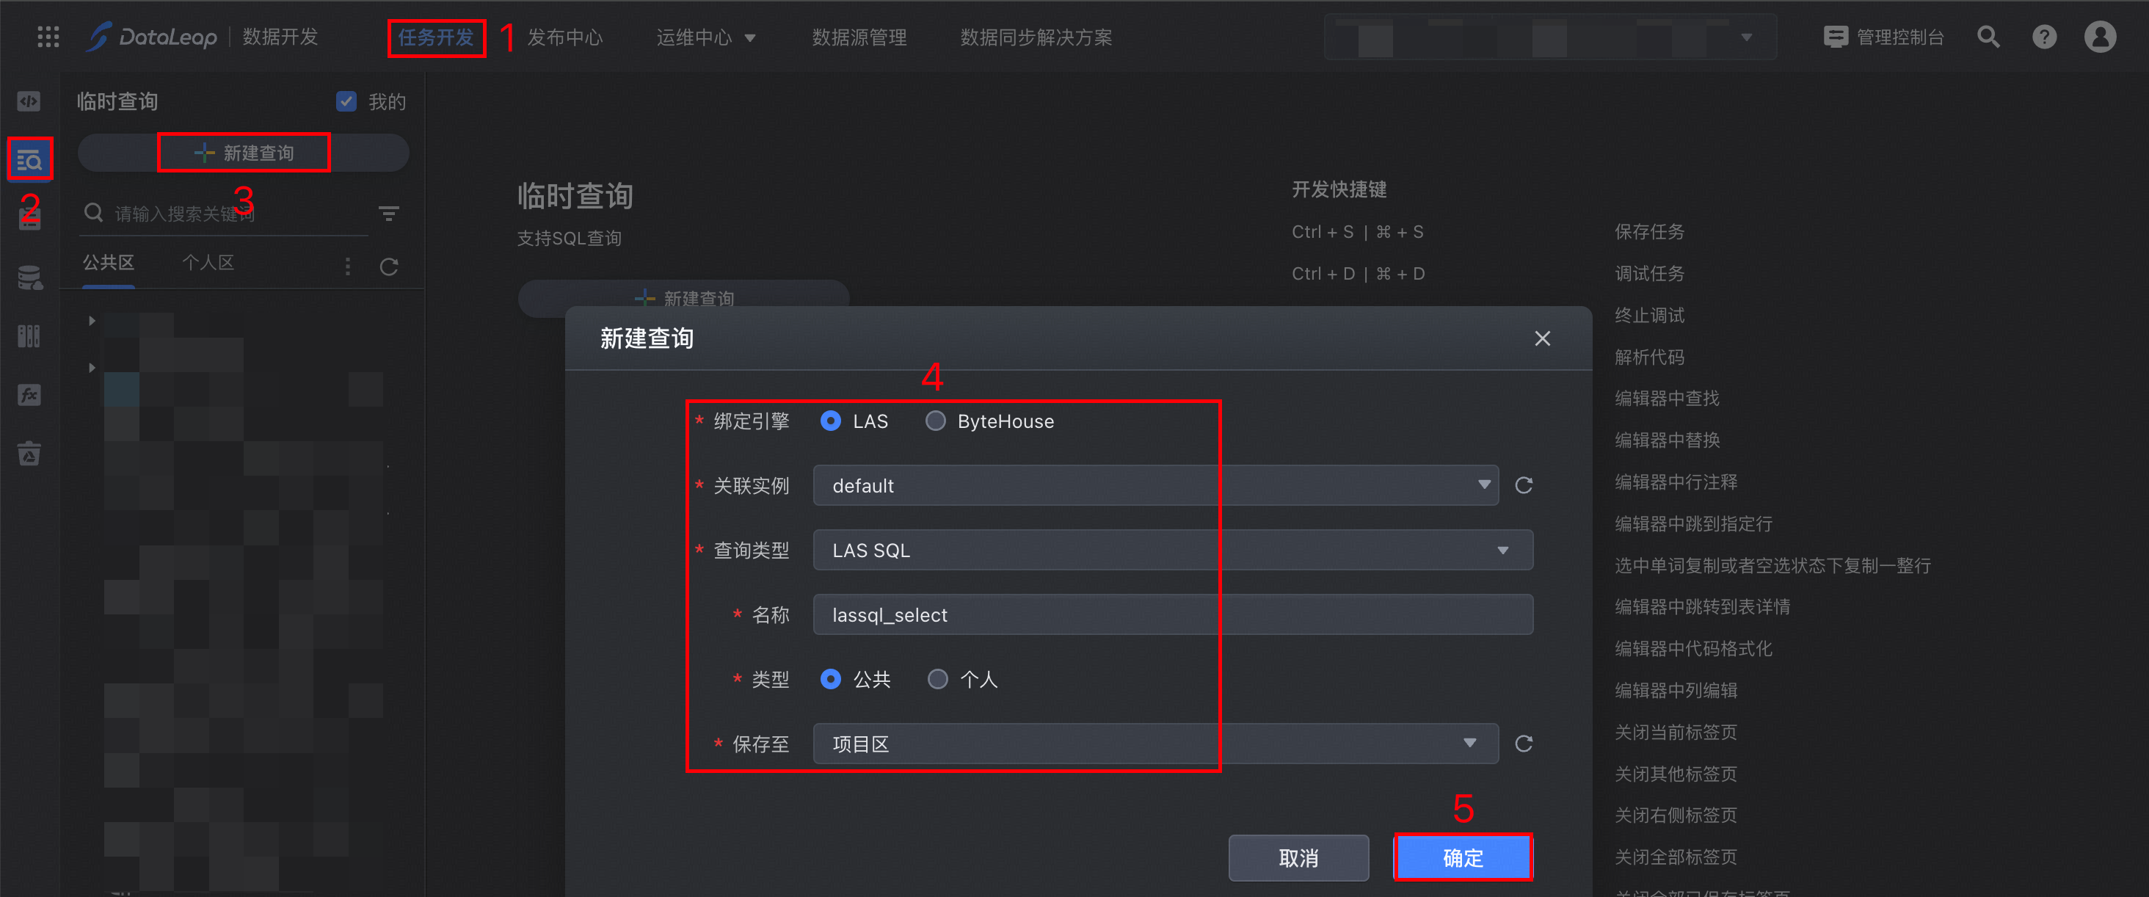The height and width of the screenshot is (897, 2149).
Task: Open the 运维中心 dropdown menu
Action: 705,37
